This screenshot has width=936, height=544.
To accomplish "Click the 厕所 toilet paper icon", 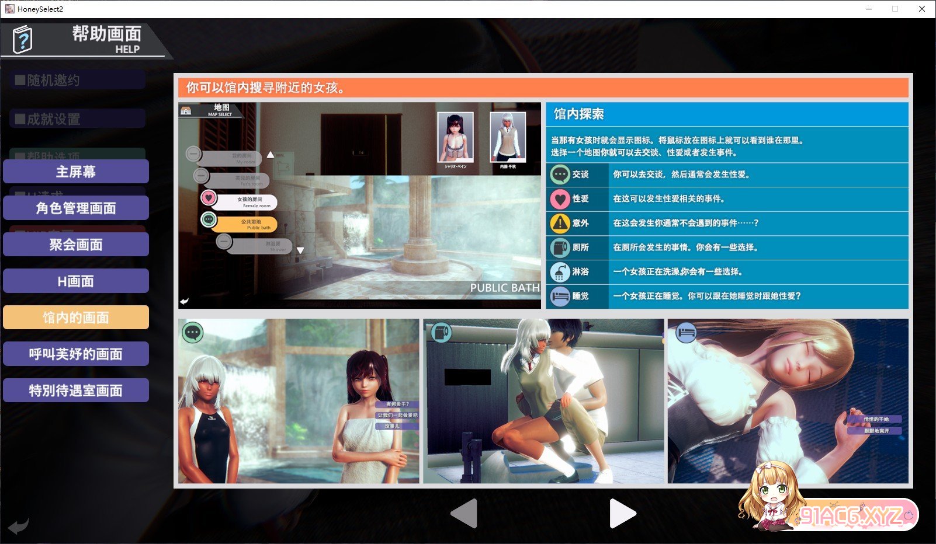I will 560,247.
